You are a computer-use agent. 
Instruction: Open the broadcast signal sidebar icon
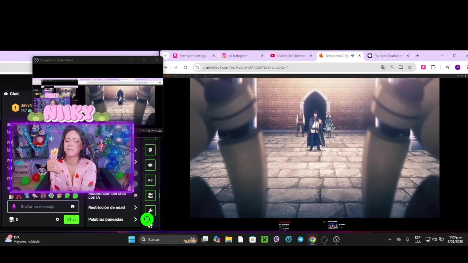(x=150, y=180)
